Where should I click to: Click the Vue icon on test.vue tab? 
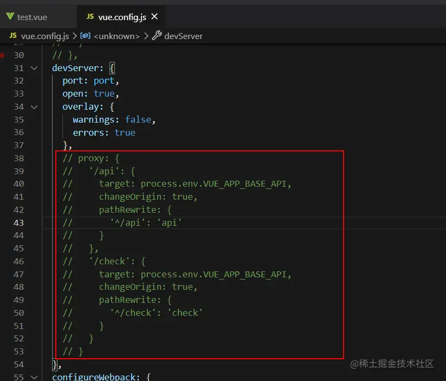point(10,16)
